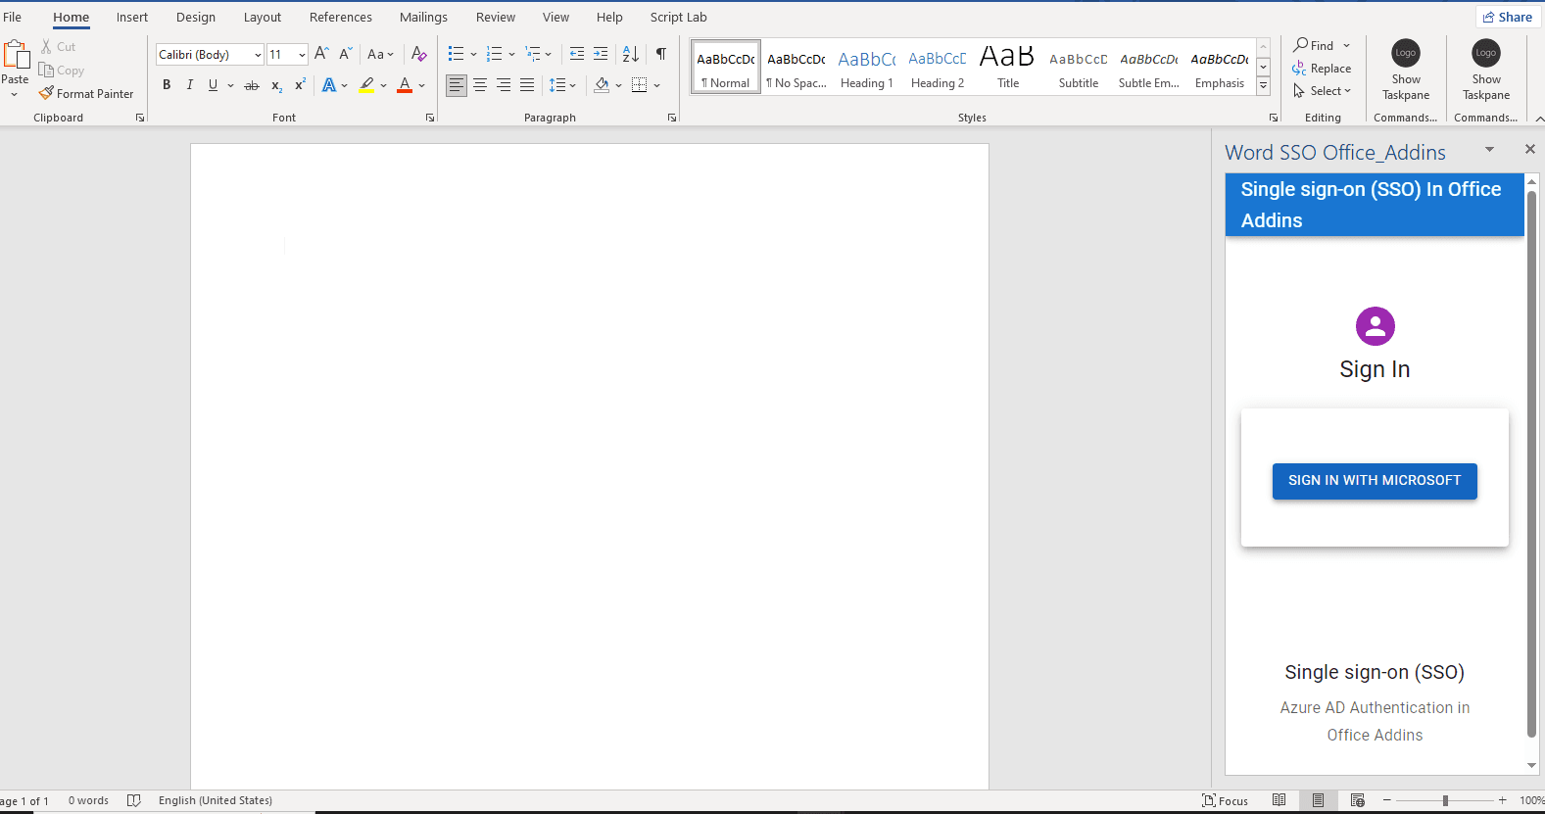Click Sign In With Microsoft button
Viewport: 1545px width, 814px height.
point(1375,480)
